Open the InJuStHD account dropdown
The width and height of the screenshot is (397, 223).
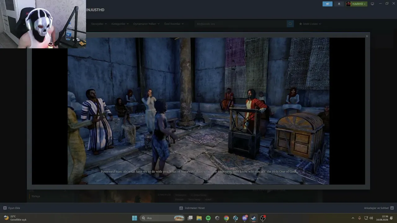pos(359,4)
